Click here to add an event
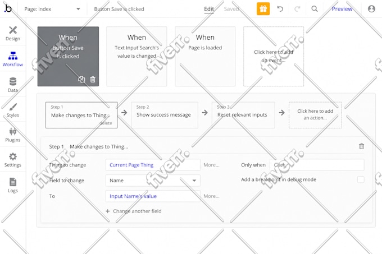 click(x=274, y=57)
